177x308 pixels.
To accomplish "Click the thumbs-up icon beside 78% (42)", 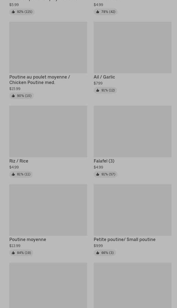I will 98,12.
